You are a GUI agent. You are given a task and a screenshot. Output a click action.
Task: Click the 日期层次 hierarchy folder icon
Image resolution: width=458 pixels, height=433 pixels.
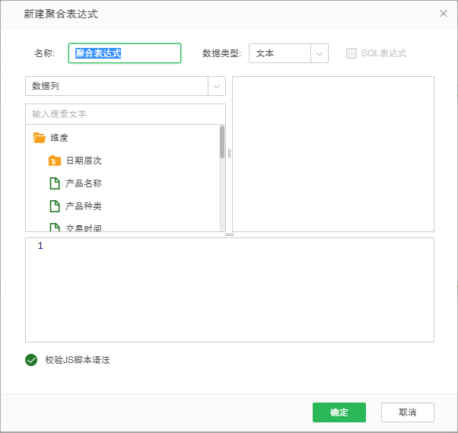pos(55,161)
